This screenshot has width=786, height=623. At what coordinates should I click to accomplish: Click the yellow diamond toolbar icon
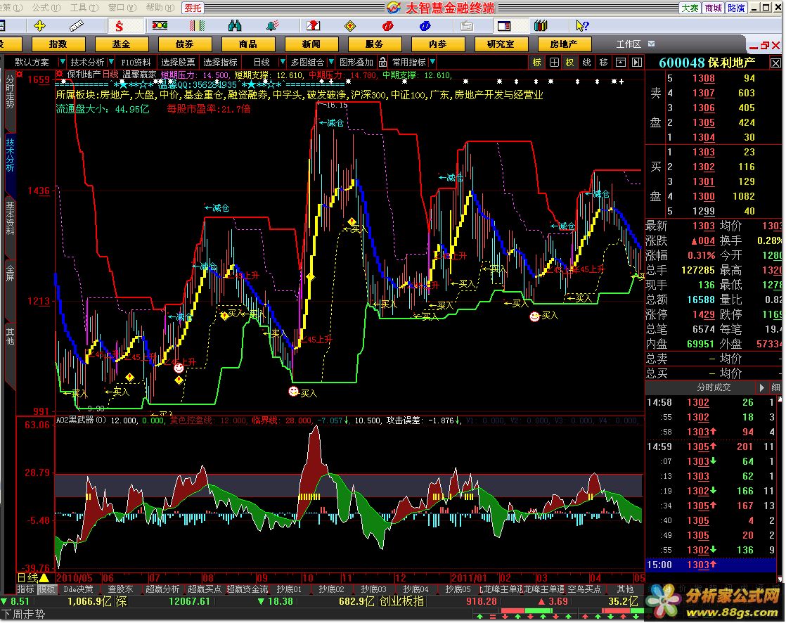click(350, 25)
